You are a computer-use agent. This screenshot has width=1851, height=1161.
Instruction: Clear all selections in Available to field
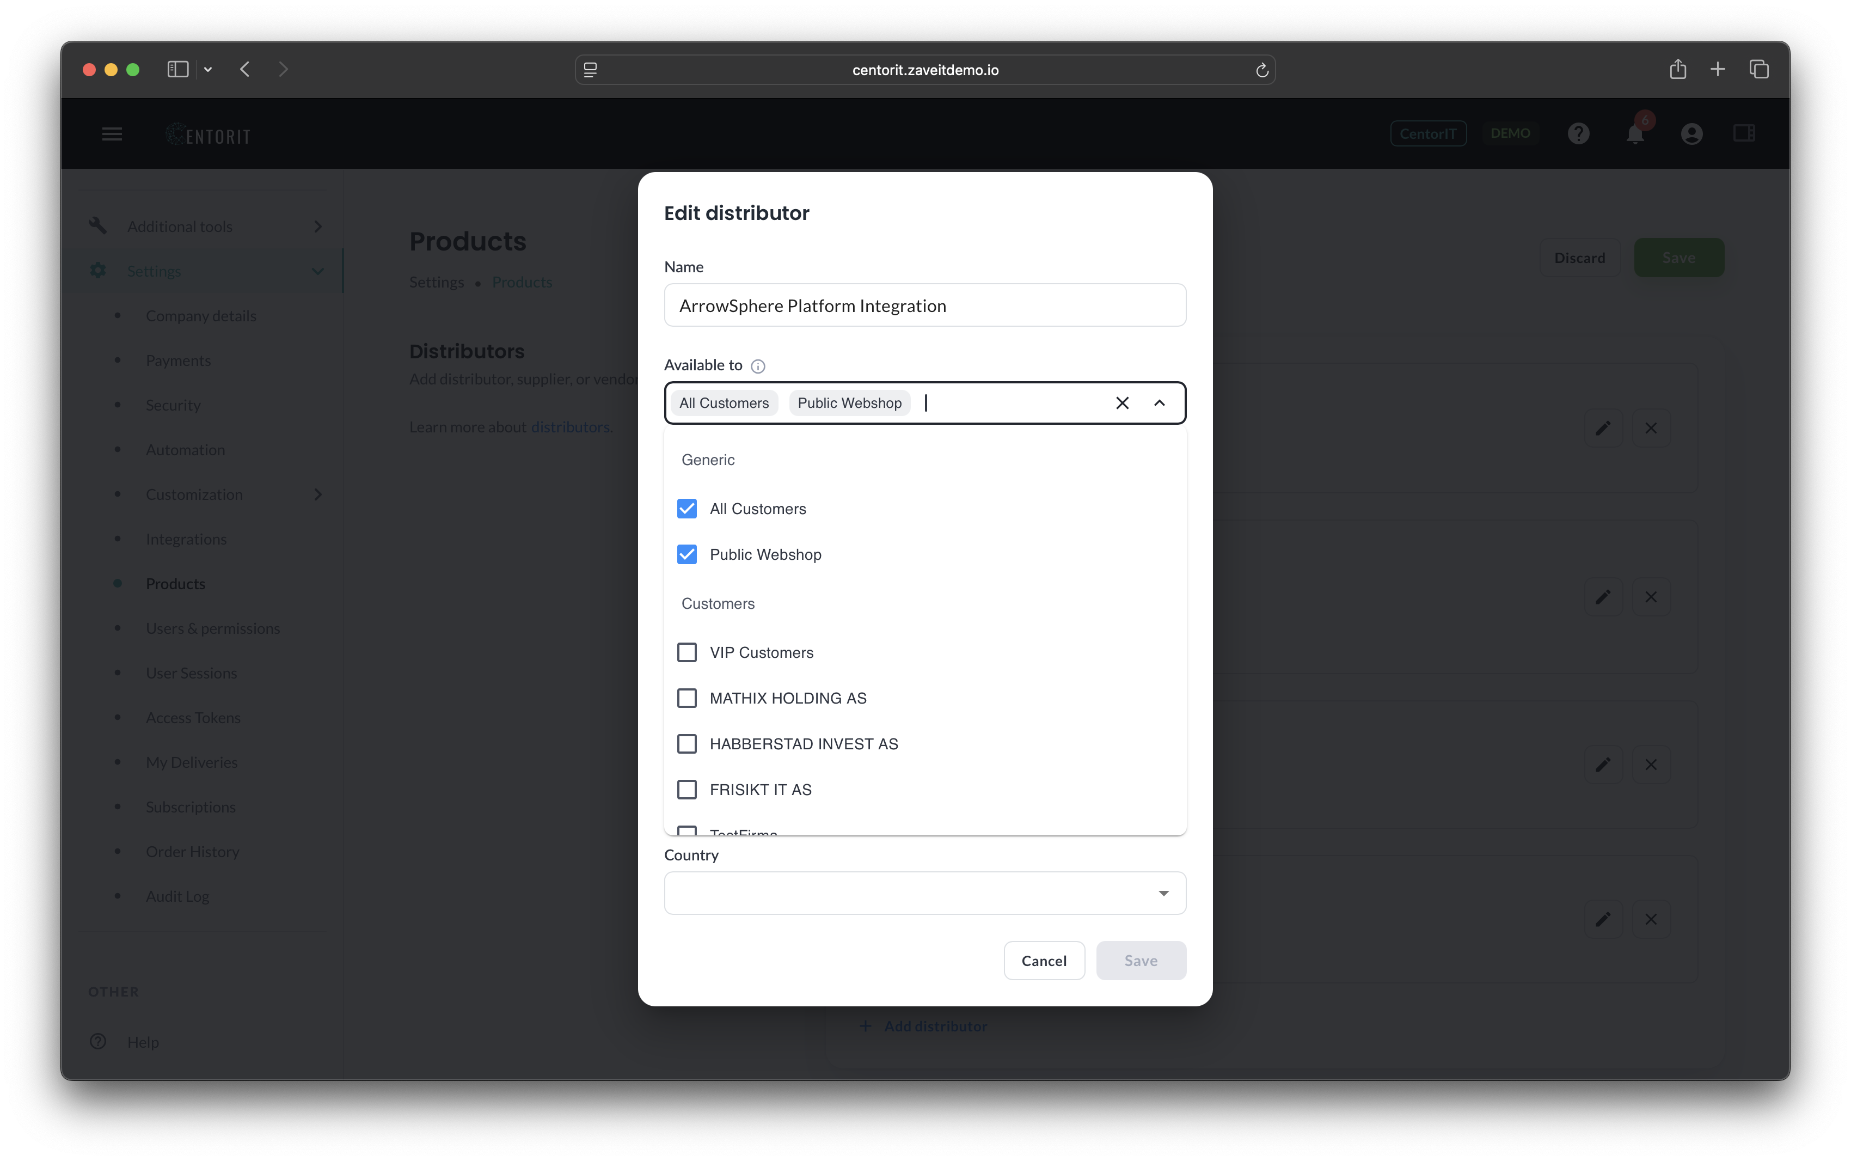point(1122,403)
